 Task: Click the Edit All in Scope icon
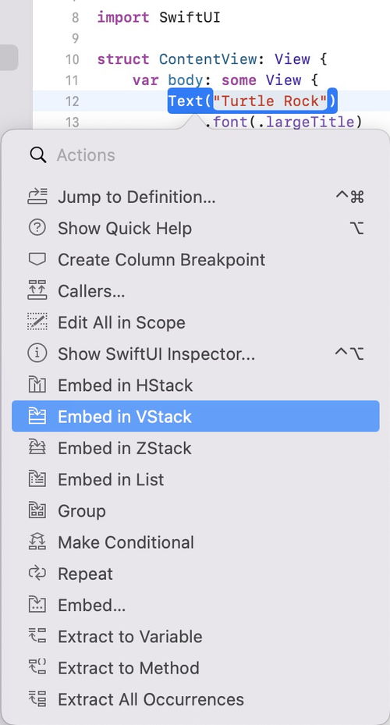pyautogui.click(x=37, y=322)
